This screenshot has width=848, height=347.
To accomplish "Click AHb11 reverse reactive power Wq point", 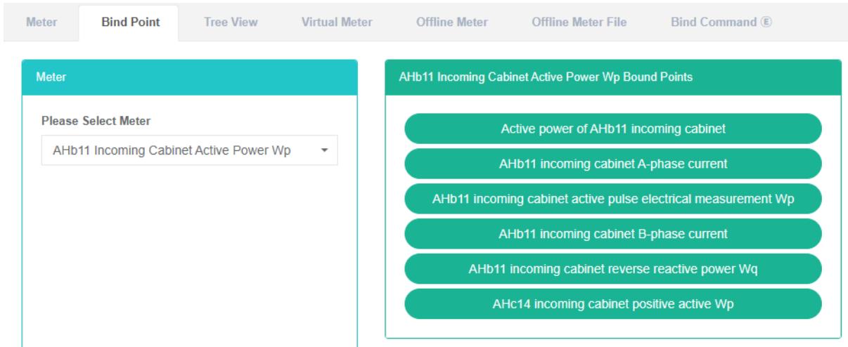I will [612, 269].
